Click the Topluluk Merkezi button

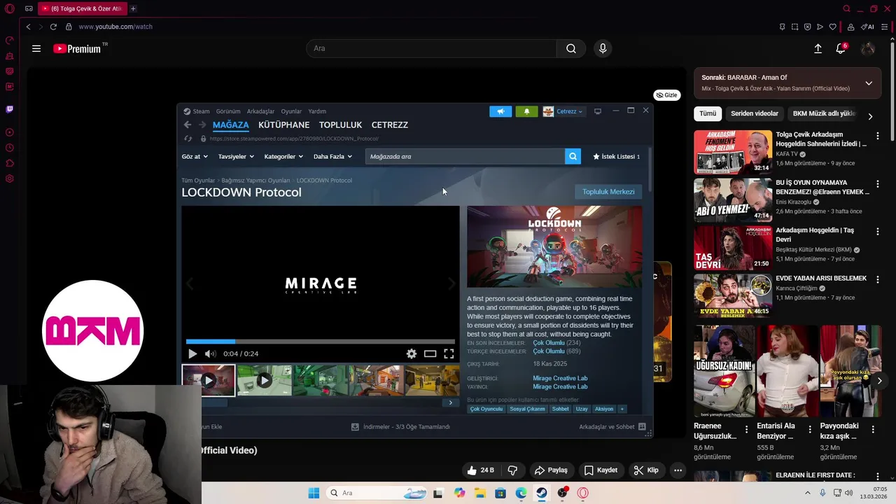point(608,192)
